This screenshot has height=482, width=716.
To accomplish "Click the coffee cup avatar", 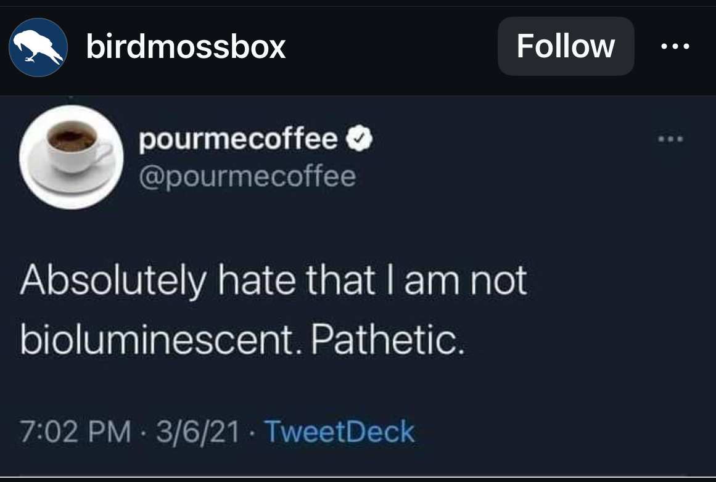I will [x=72, y=157].
